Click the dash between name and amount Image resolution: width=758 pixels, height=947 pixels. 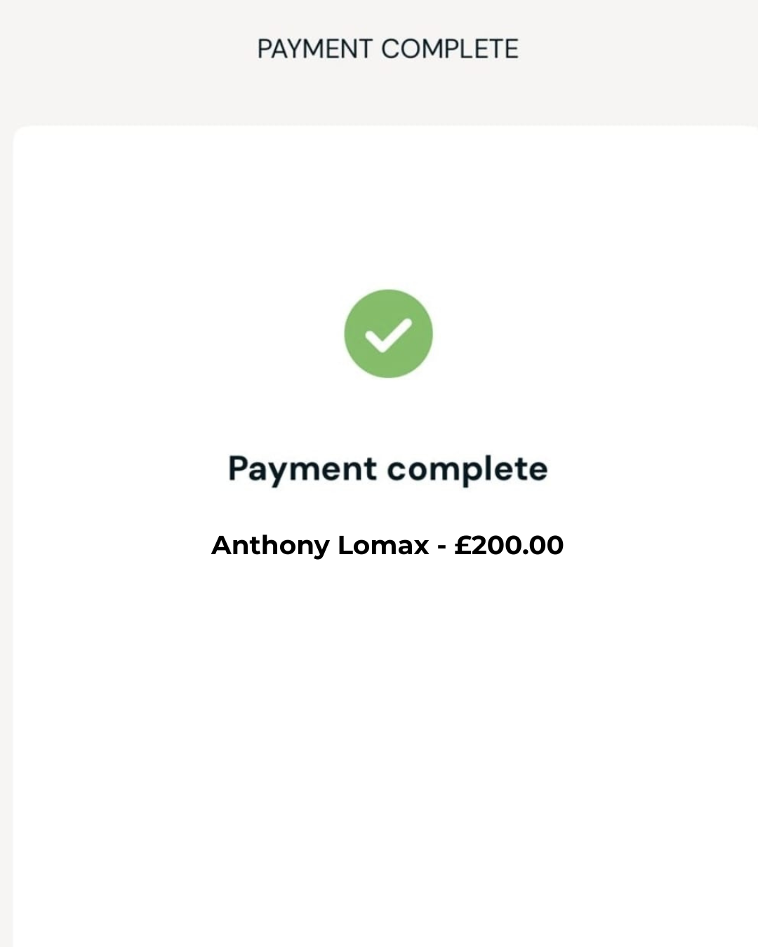tap(441, 546)
